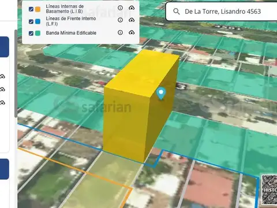Download Líneas de Frente Interno layer

132,20
